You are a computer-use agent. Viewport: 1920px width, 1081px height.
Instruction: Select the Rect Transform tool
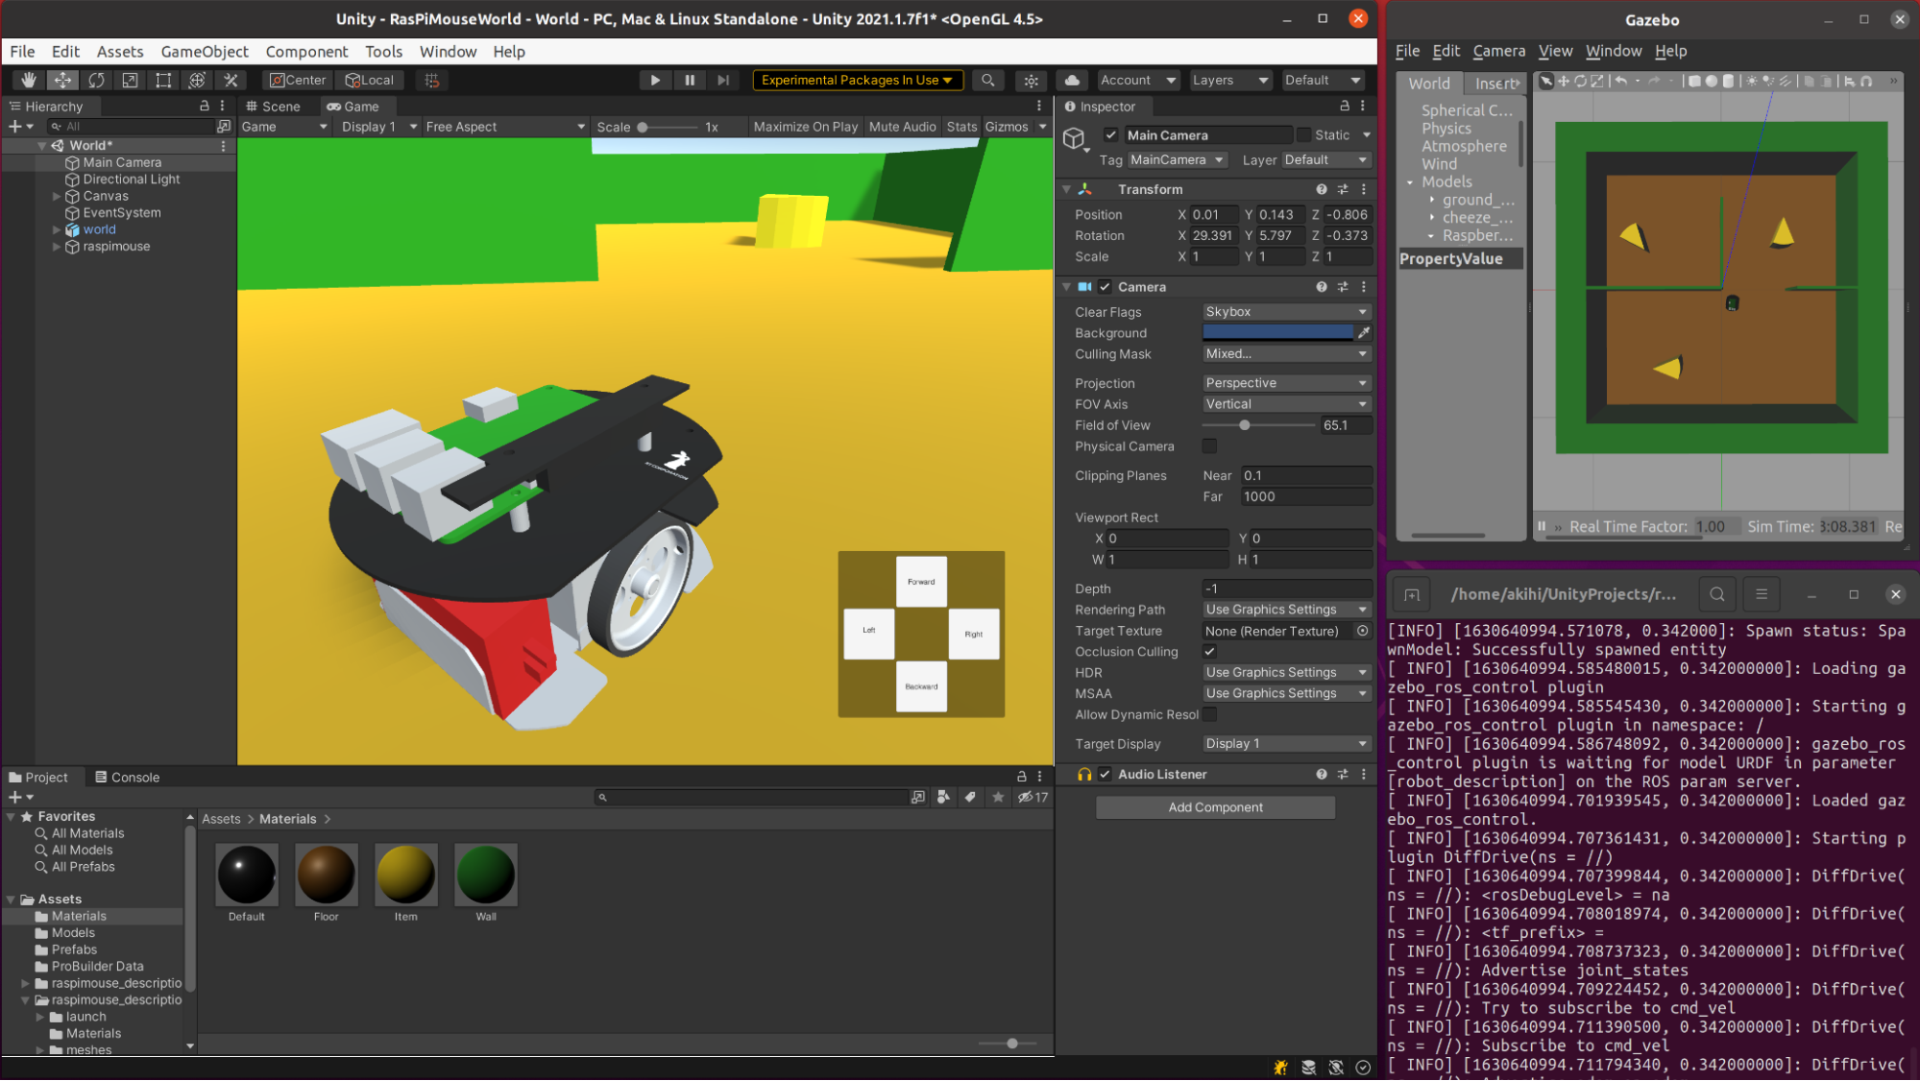pos(163,80)
